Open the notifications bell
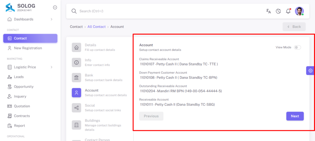 click(x=288, y=11)
